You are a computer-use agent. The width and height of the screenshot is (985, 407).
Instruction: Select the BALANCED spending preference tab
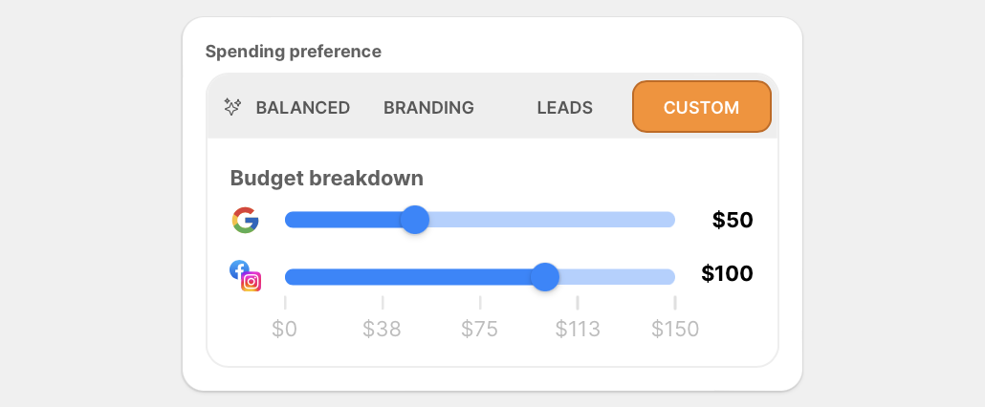287,107
